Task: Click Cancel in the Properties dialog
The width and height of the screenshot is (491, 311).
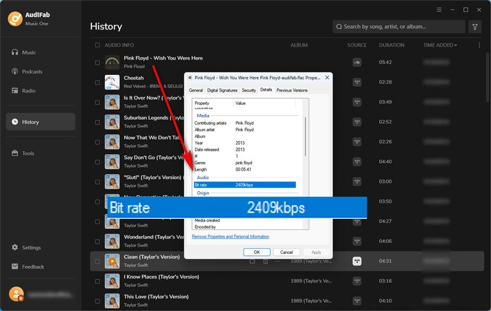Action: coord(287,252)
